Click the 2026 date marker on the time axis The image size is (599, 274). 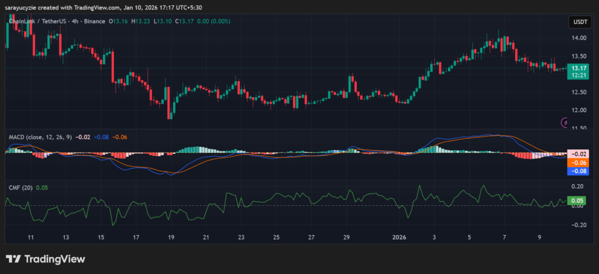[x=399, y=238]
